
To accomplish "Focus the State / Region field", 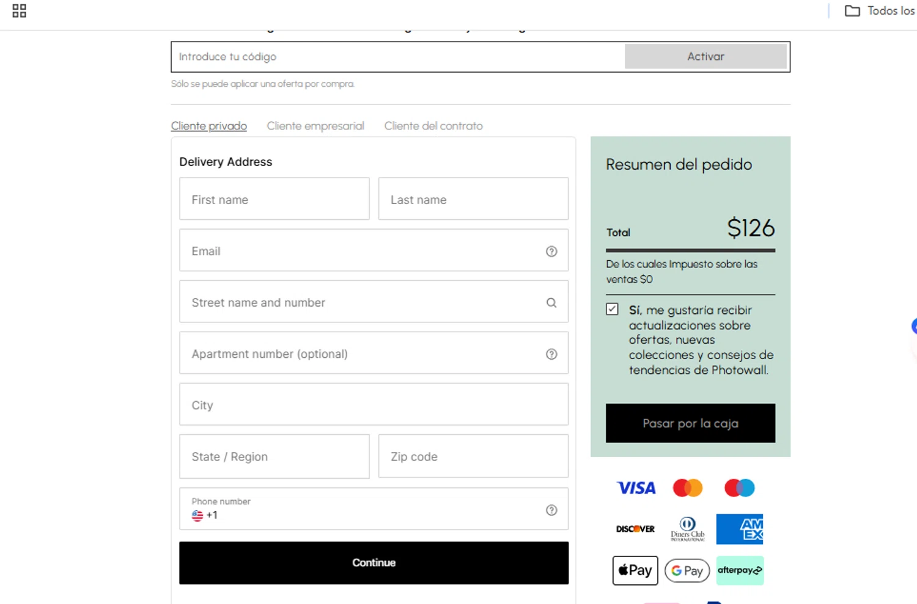I will pyautogui.click(x=274, y=456).
